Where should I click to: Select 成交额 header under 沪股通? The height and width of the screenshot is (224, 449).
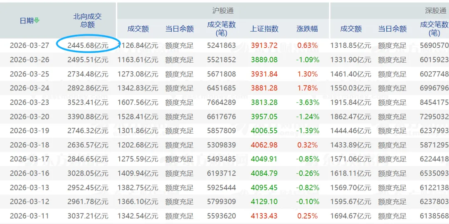click(x=138, y=29)
